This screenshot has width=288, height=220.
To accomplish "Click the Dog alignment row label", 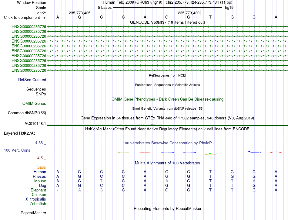I will (x=42, y=186).
